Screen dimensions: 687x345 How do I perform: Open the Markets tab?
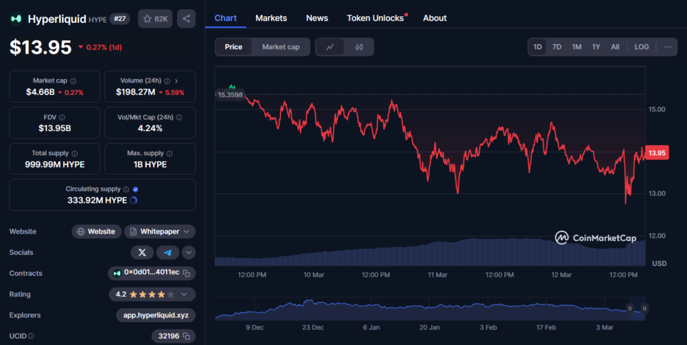tap(271, 18)
